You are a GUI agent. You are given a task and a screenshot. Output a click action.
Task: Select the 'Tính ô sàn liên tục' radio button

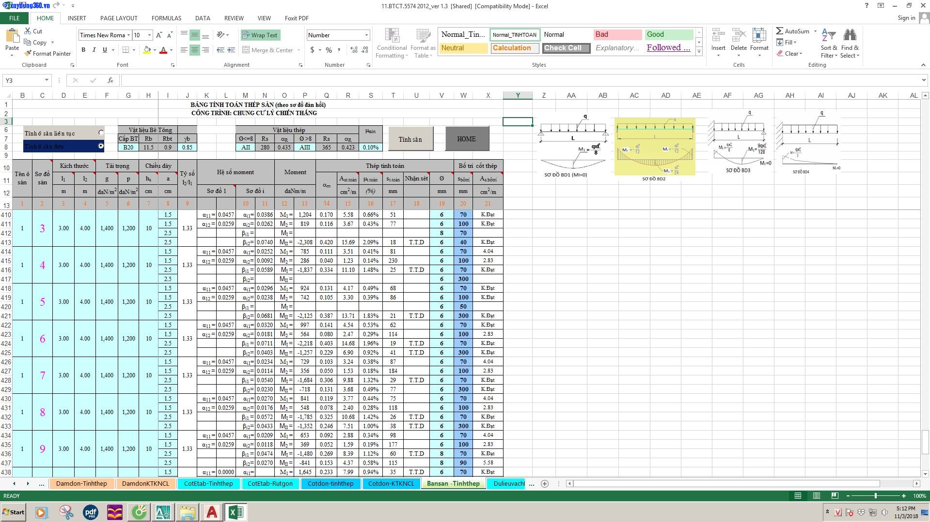(101, 133)
